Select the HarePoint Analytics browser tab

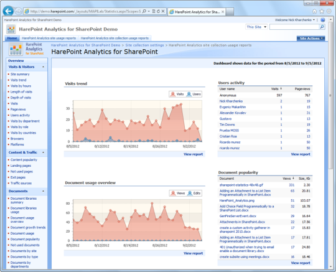tap(197, 12)
